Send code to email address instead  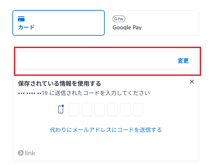106,130
